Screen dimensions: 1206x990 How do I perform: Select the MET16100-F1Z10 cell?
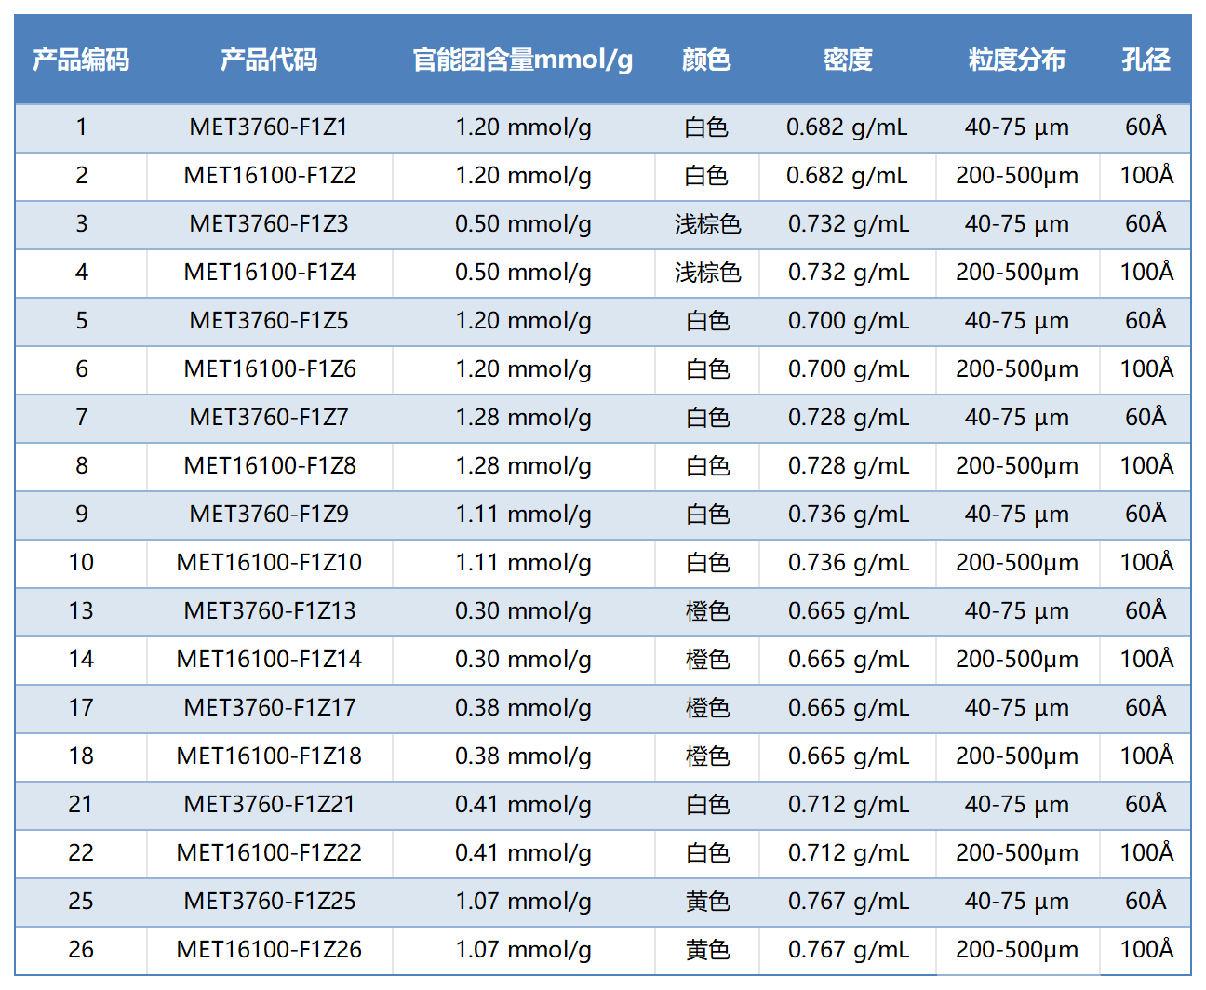(x=269, y=563)
